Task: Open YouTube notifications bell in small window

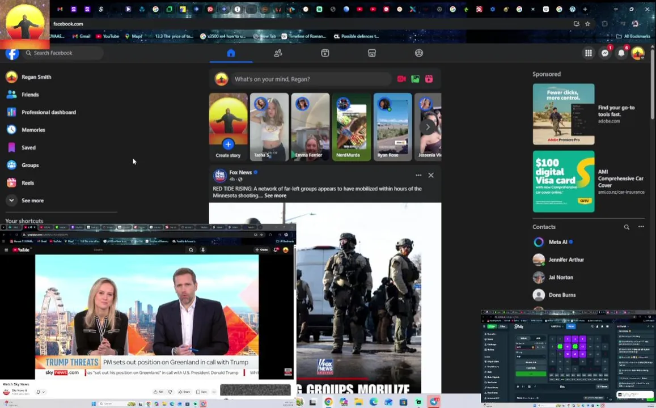Action: tap(276, 250)
